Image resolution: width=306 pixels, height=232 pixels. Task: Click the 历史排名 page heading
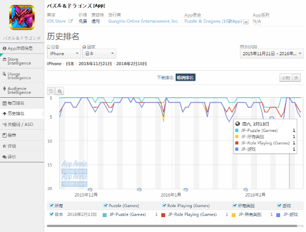pyautogui.click(x=63, y=36)
